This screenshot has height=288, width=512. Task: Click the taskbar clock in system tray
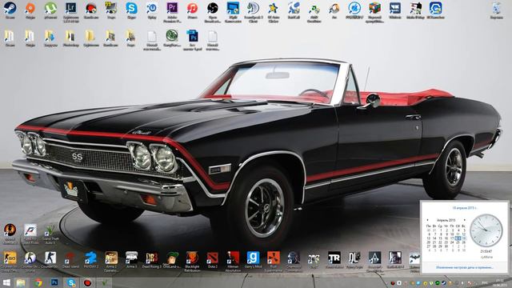point(499,282)
